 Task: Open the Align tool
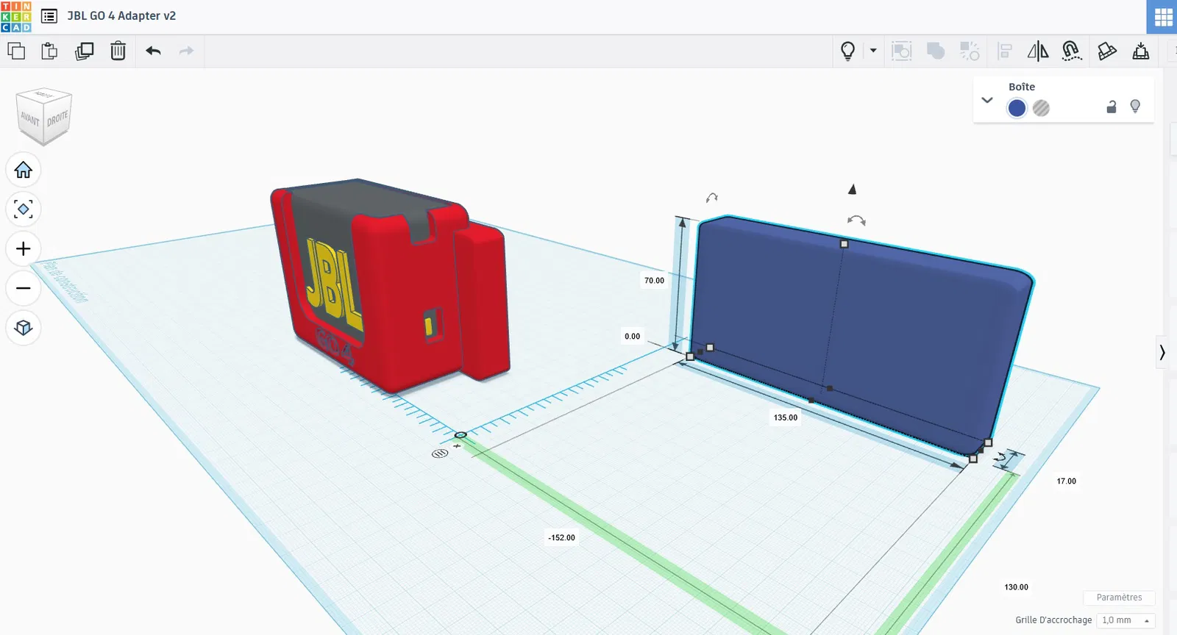tap(1005, 51)
